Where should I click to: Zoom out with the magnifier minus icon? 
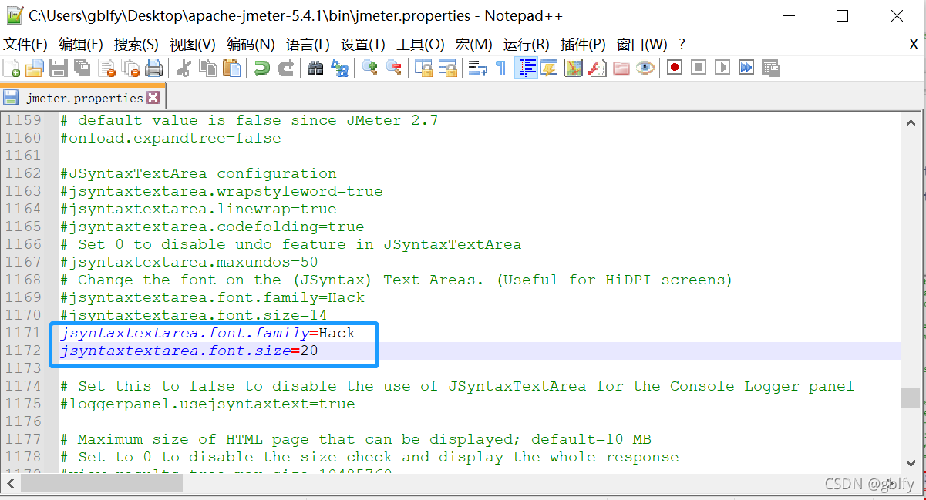[393, 68]
